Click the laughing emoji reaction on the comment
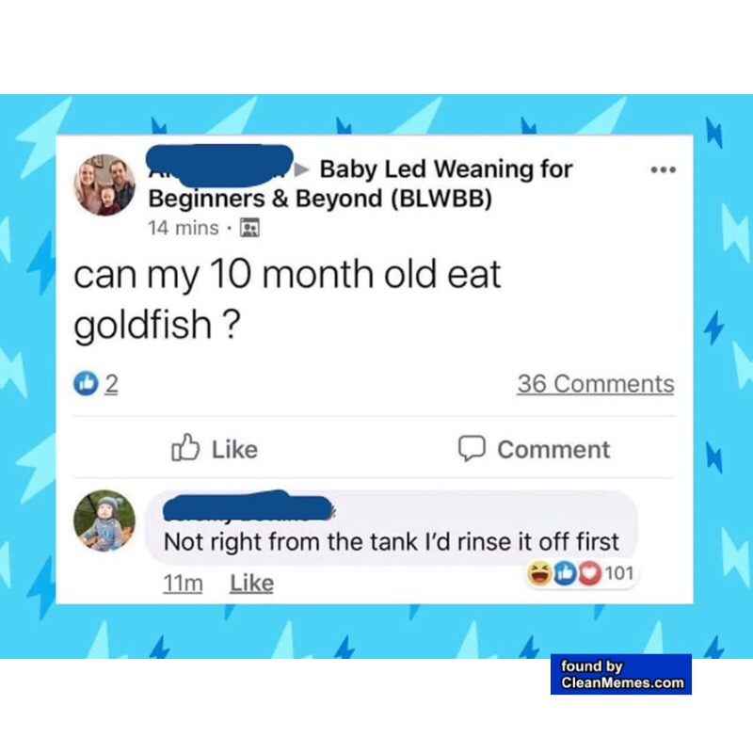This screenshot has height=753, width=753. [x=539, y=573]
